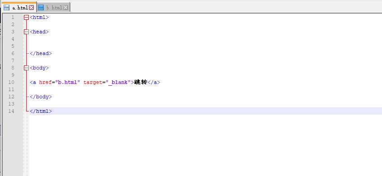382x176 pixels.
Task: Click the closing </body> tag
Action: click(41, 97)
